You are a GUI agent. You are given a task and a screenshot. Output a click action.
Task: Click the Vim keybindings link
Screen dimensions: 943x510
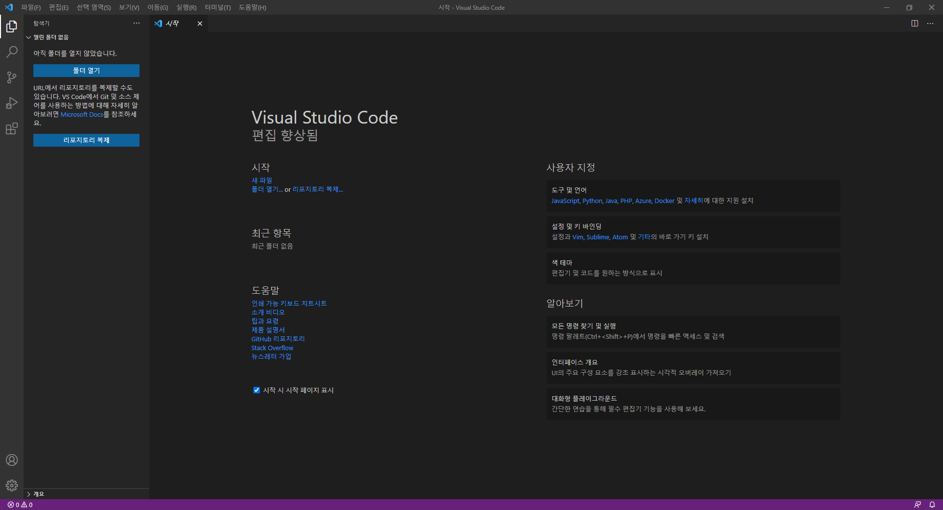[578, 237]
